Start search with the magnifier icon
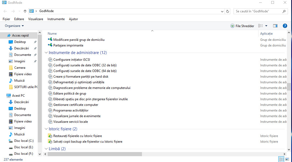 pos(284,11)
